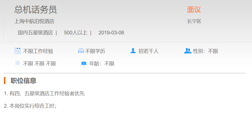Screen dimensions: 252x114
Task: Click the 面议 salary text
Action: point(194,10)
